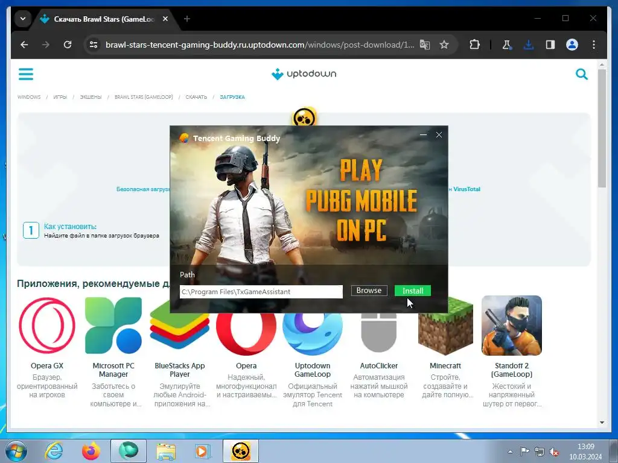
Task: Open the Standoff 2 (GameLoop) app icon
Action: click(x=512, y=326)
